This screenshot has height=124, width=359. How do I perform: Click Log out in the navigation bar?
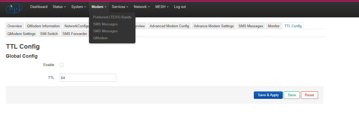point(180,7)
